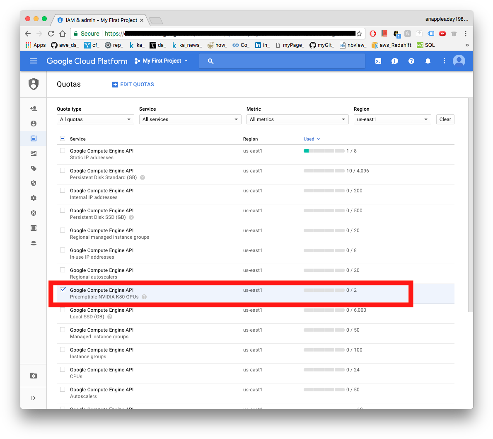This screenshot has width=493, height=439.
Task: Open the Settings gear sidebar icon
Action: click(34, 198)
